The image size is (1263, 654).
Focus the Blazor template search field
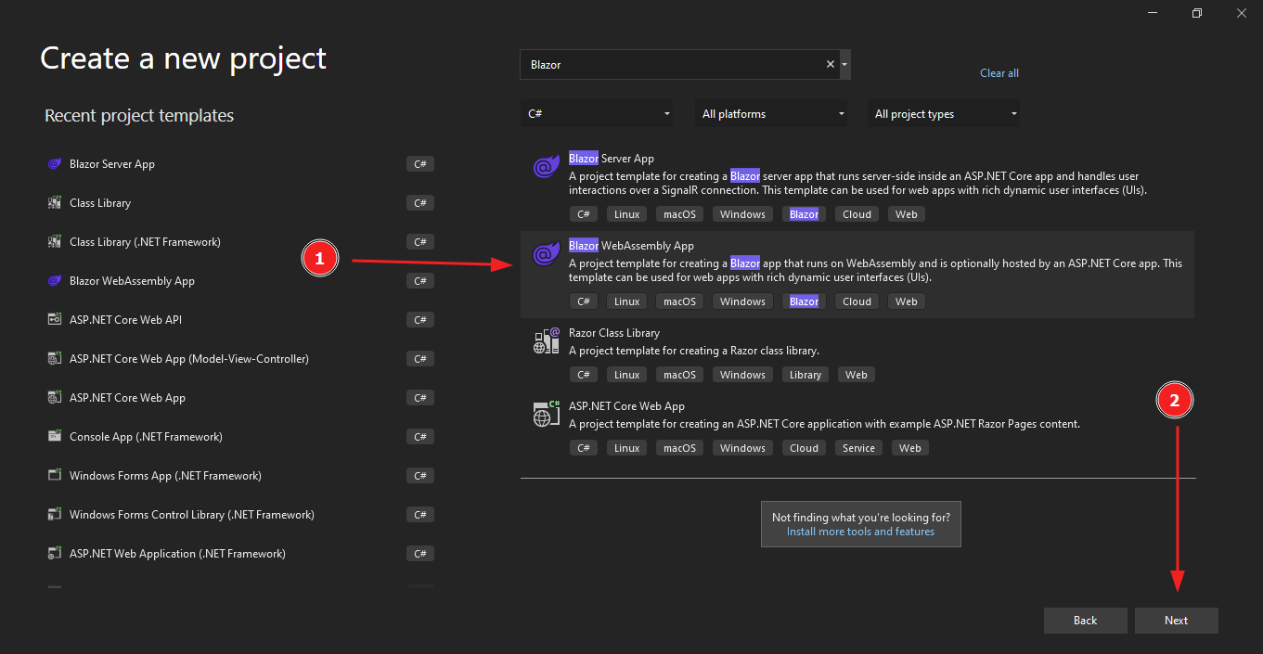(x=673, y=65)
